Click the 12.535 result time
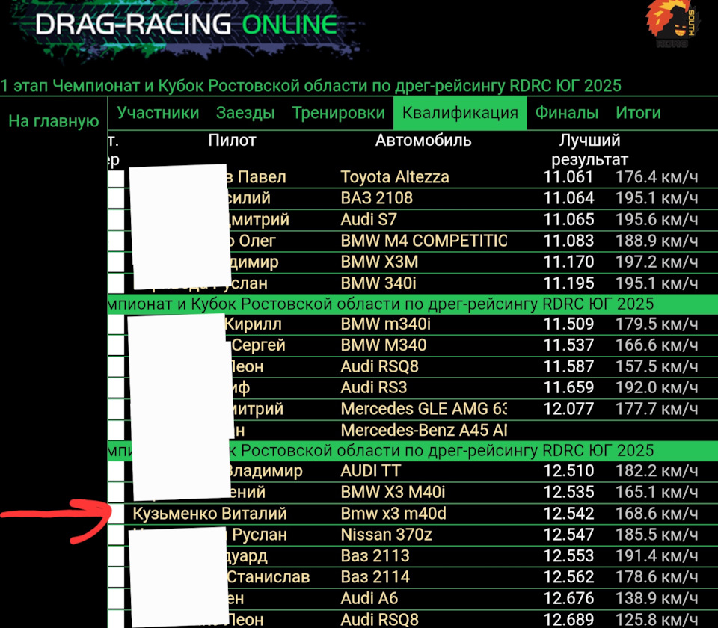Viewport: 718px width, 628px height. pos(568,492)
